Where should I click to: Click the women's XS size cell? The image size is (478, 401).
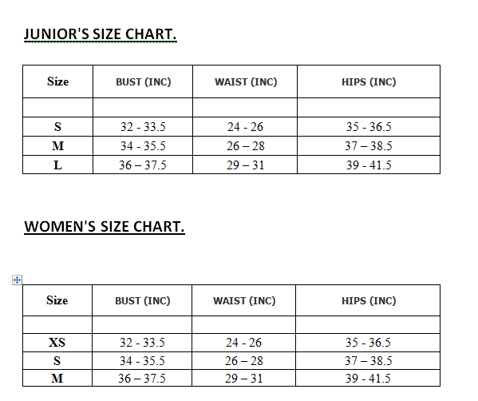pos(57,343)
